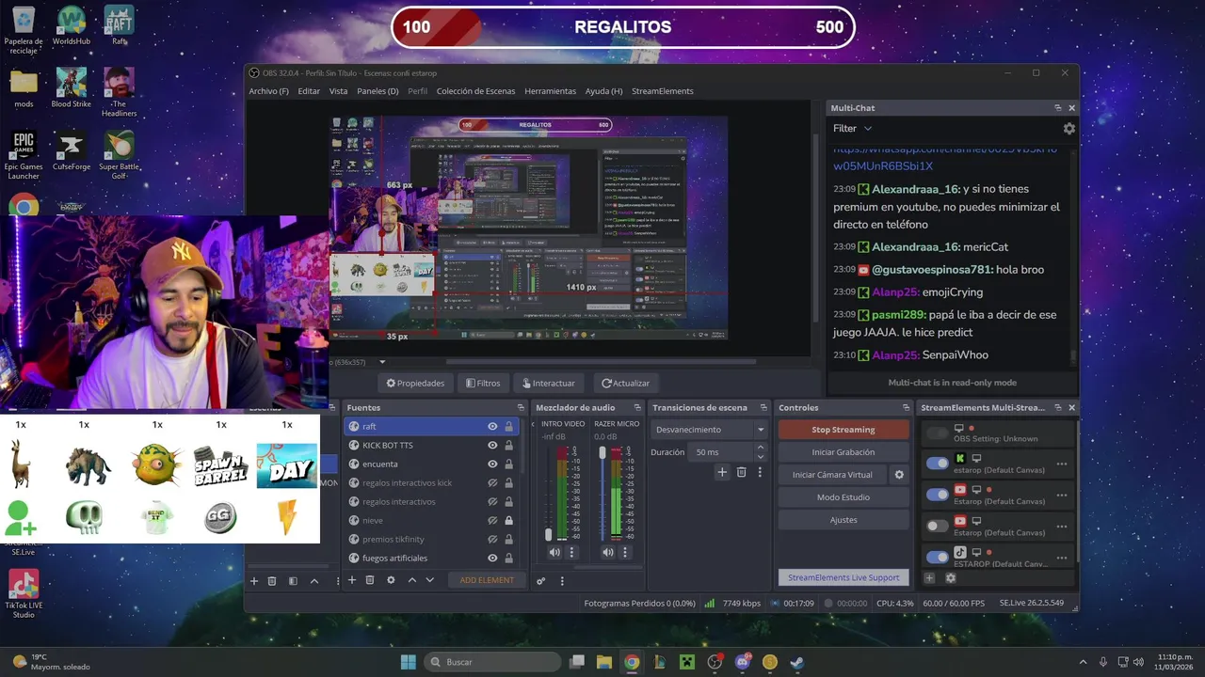Click the Stop Streaming button
This screenshot has height=677, width=1205.
(x=843, y=430)
